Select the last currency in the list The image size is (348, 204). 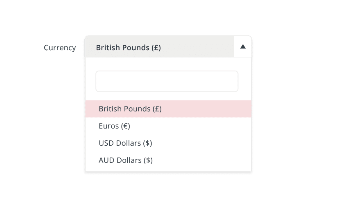coord(126,160)
